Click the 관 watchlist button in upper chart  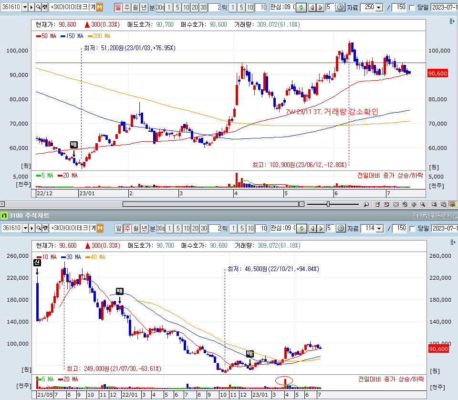(45, 7)
